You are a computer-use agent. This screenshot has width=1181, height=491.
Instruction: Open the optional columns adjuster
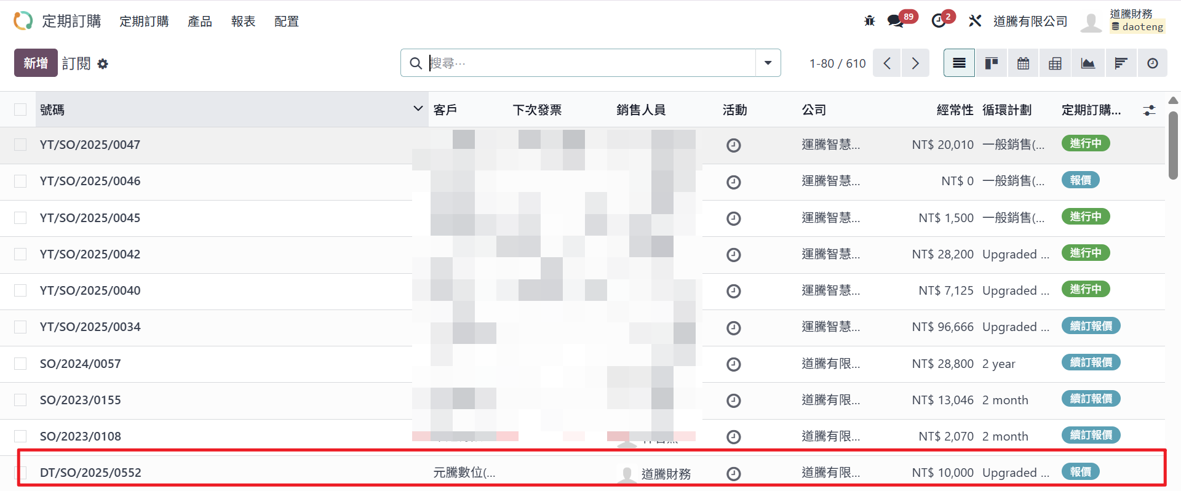pyautogui.click(x=1148, y=110)
